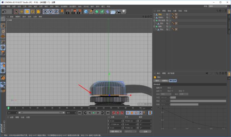231x137 pixels.
Task: Open the first menu in the menu bar
Action: [3, 7]
